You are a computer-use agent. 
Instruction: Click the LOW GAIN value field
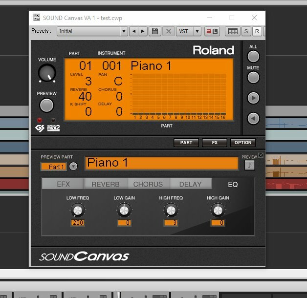point(124,223)
